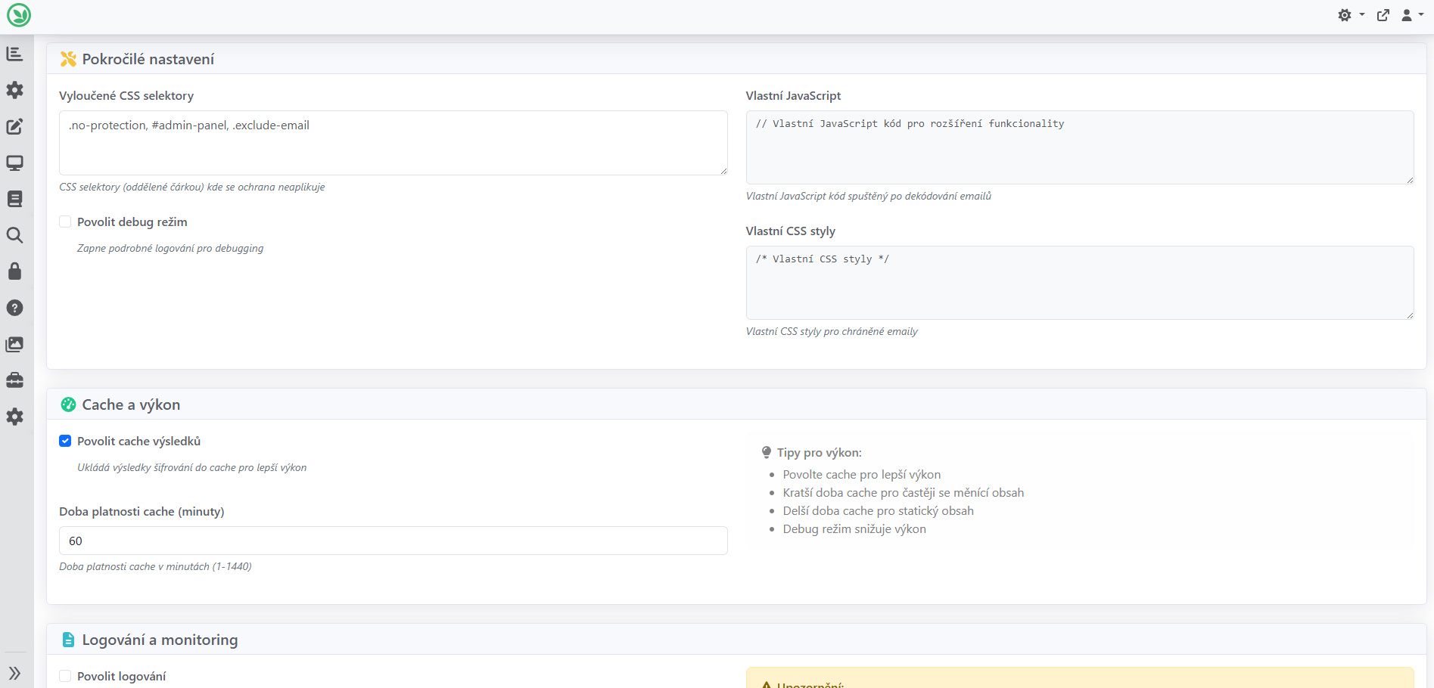Click 'Povolit logování' label text
Viewport: 1434px width, 688px height.
pos(121,676)
